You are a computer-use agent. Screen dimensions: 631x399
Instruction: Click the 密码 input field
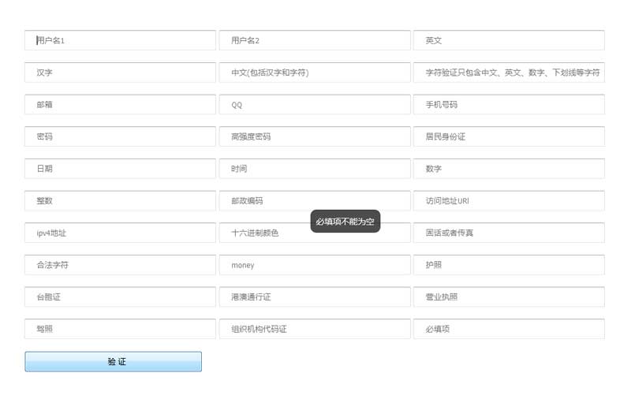[x=120, y=136]
